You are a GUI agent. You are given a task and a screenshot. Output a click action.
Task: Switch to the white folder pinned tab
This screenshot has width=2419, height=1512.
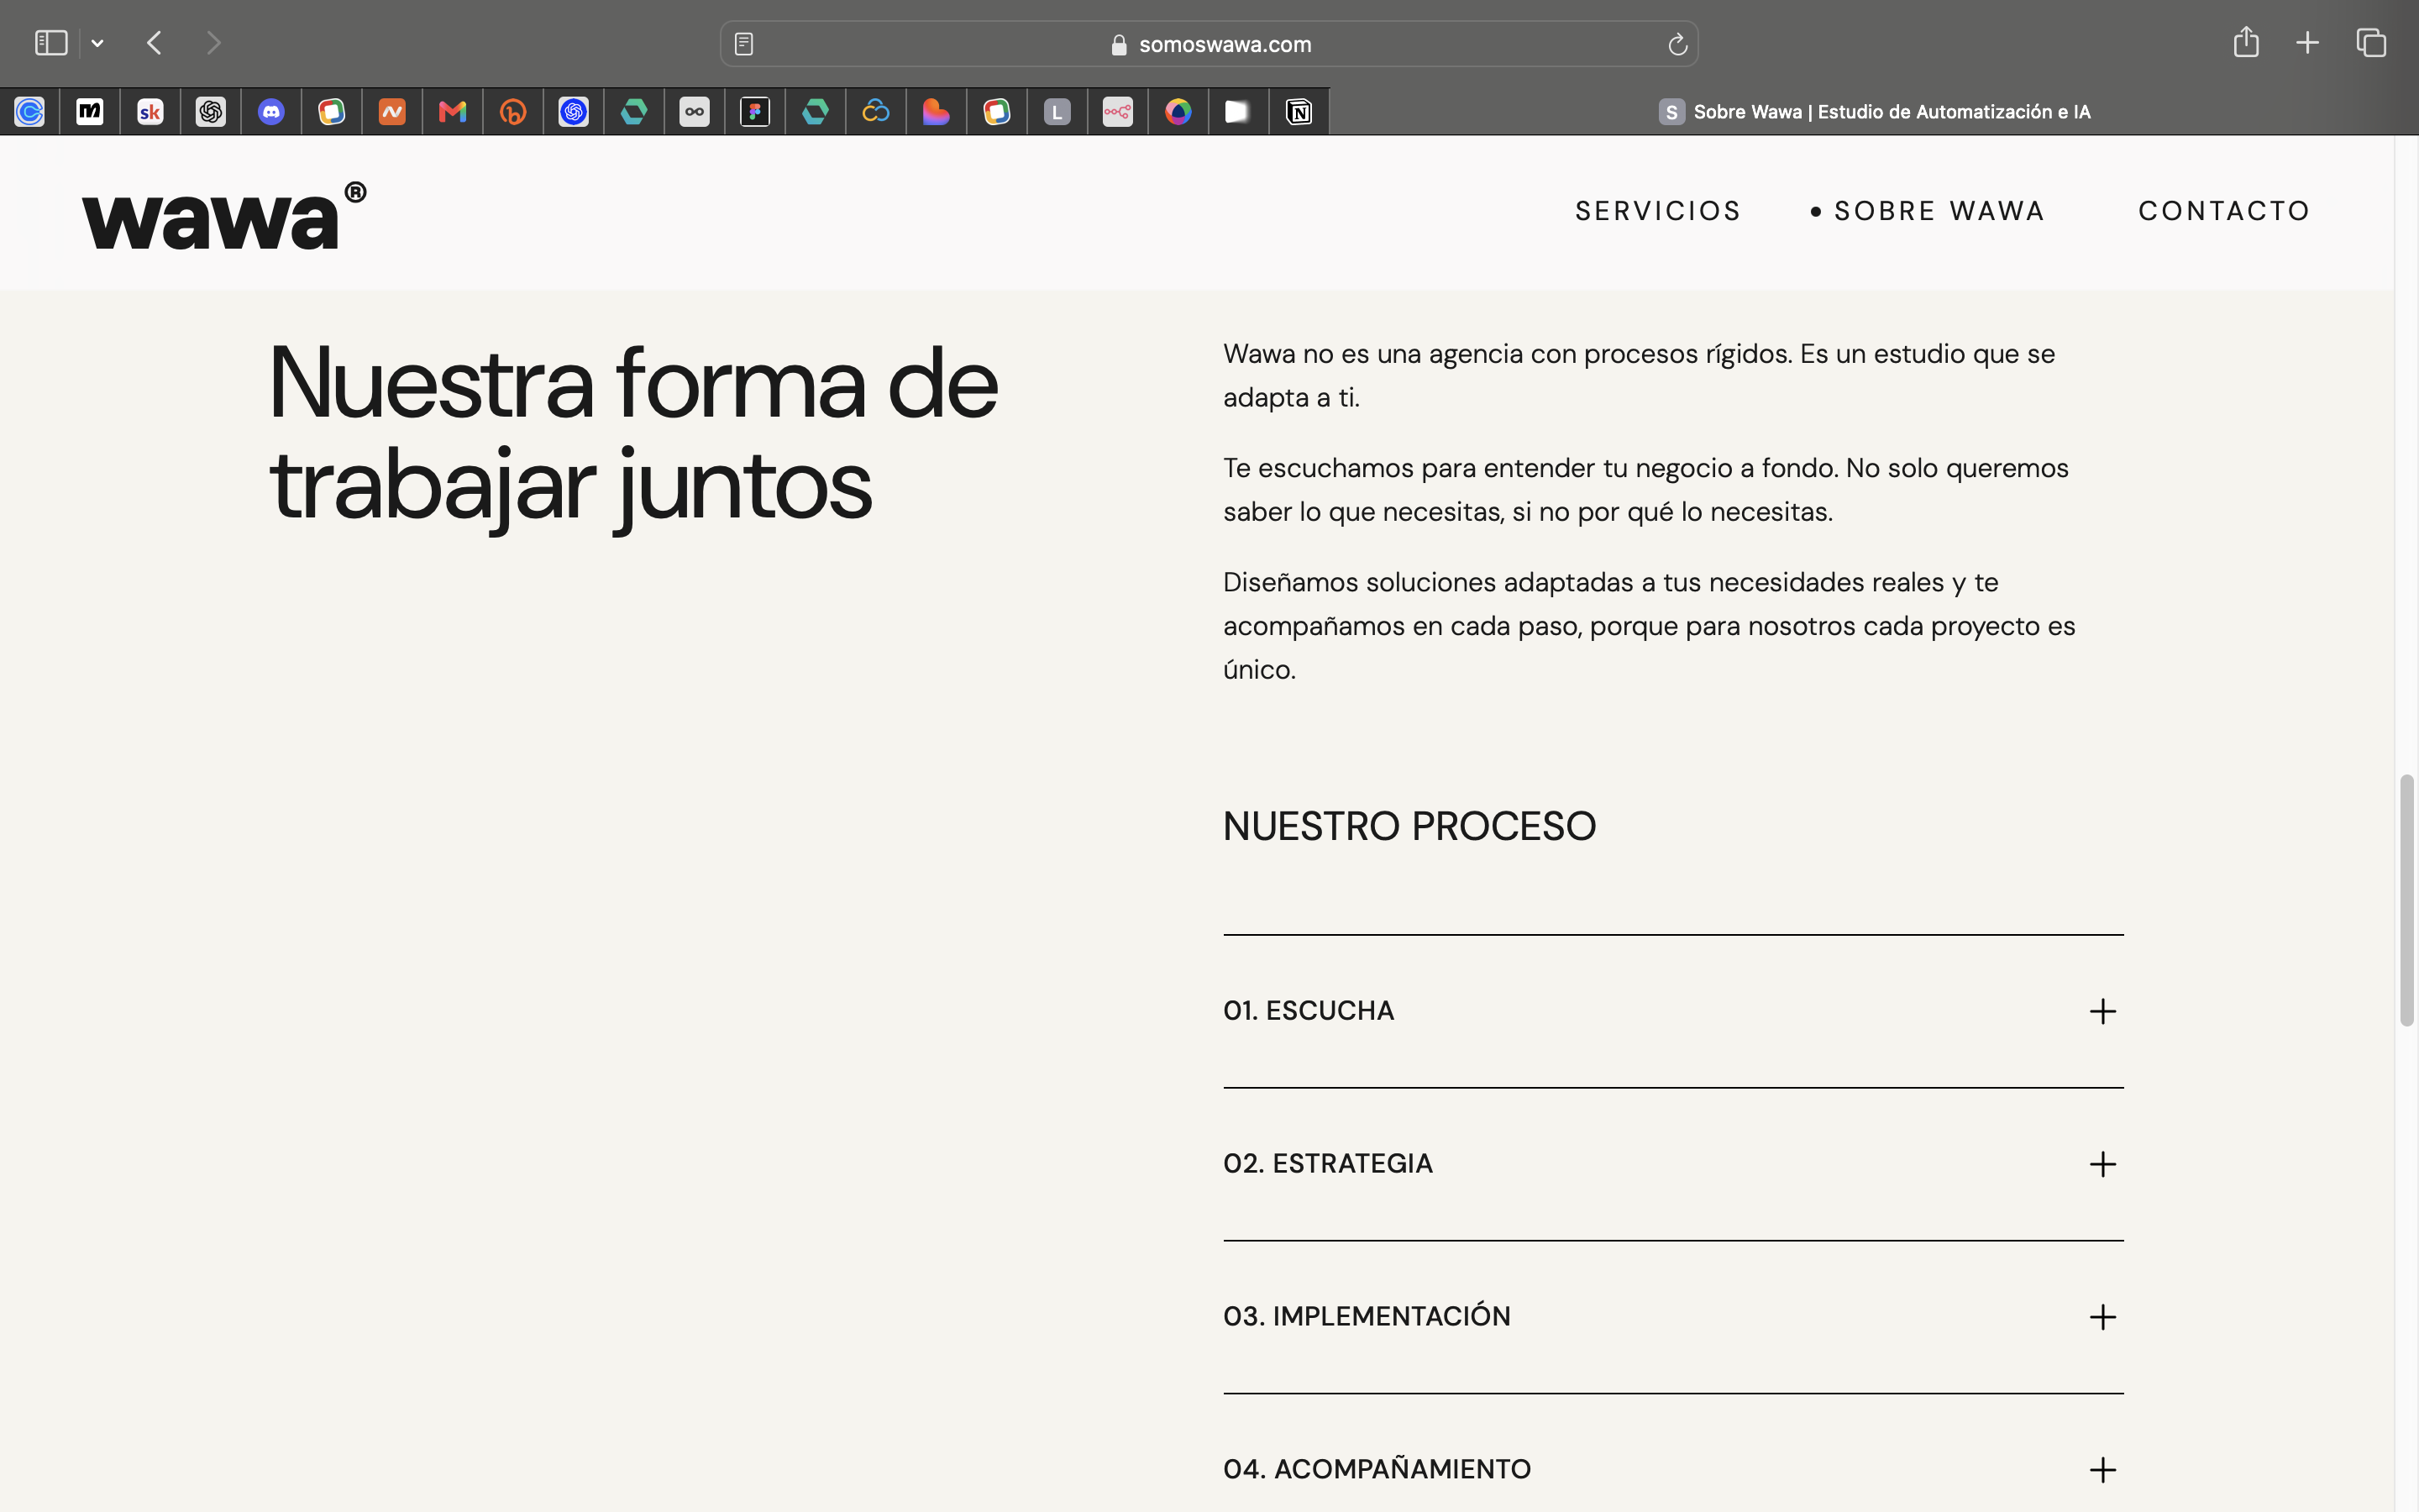coord(1237,111)
